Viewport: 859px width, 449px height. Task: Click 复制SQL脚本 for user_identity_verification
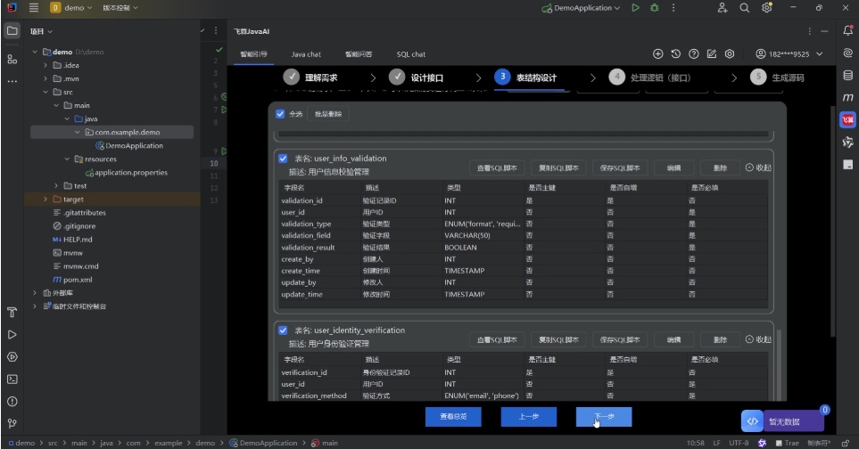click(x=558, y=339)
